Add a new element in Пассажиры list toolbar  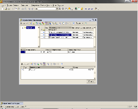[31, 23]
